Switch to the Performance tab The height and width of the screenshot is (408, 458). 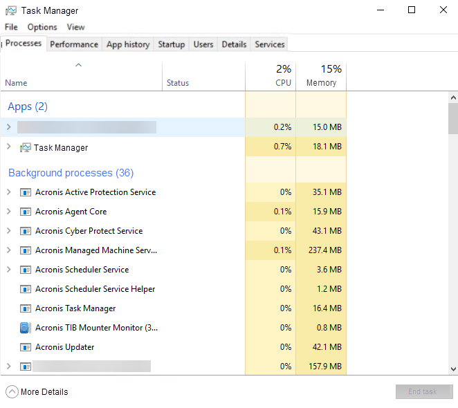74,44
